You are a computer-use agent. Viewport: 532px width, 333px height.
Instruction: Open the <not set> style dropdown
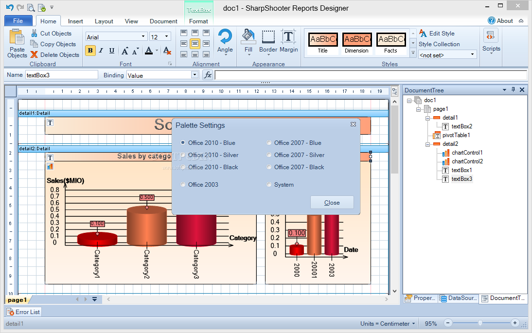click(x=472, y=54)
